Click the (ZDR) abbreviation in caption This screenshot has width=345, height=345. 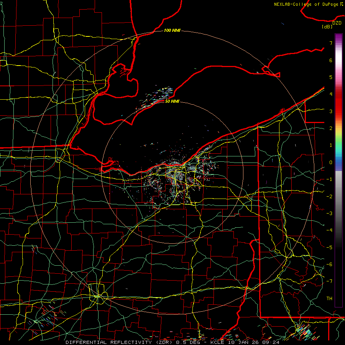tap(164, 342)
